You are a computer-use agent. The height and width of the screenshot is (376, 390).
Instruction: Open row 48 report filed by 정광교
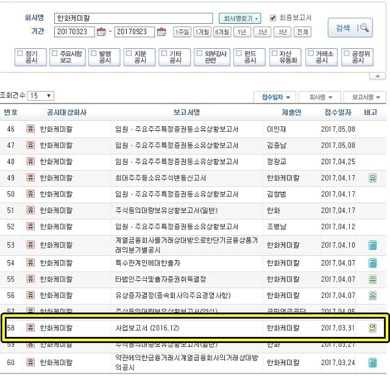[177, 162]
